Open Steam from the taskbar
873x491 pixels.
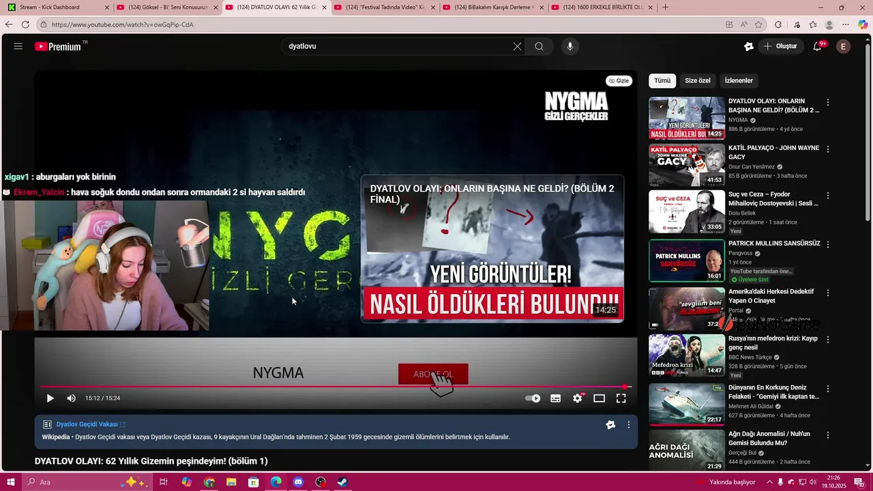click(343, 482)
